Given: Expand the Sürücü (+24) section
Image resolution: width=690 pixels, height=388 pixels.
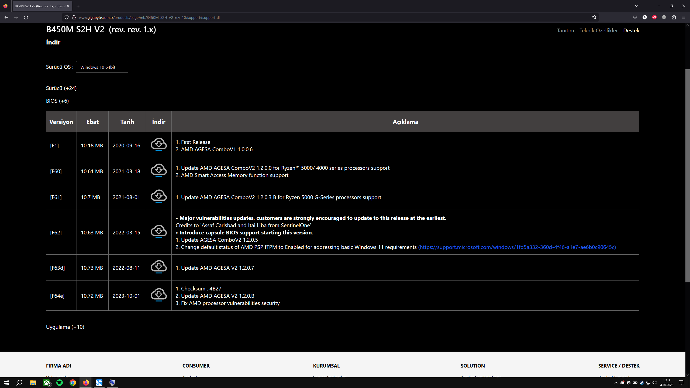Looking at the screenshot, I should click(x=61, y=88).
